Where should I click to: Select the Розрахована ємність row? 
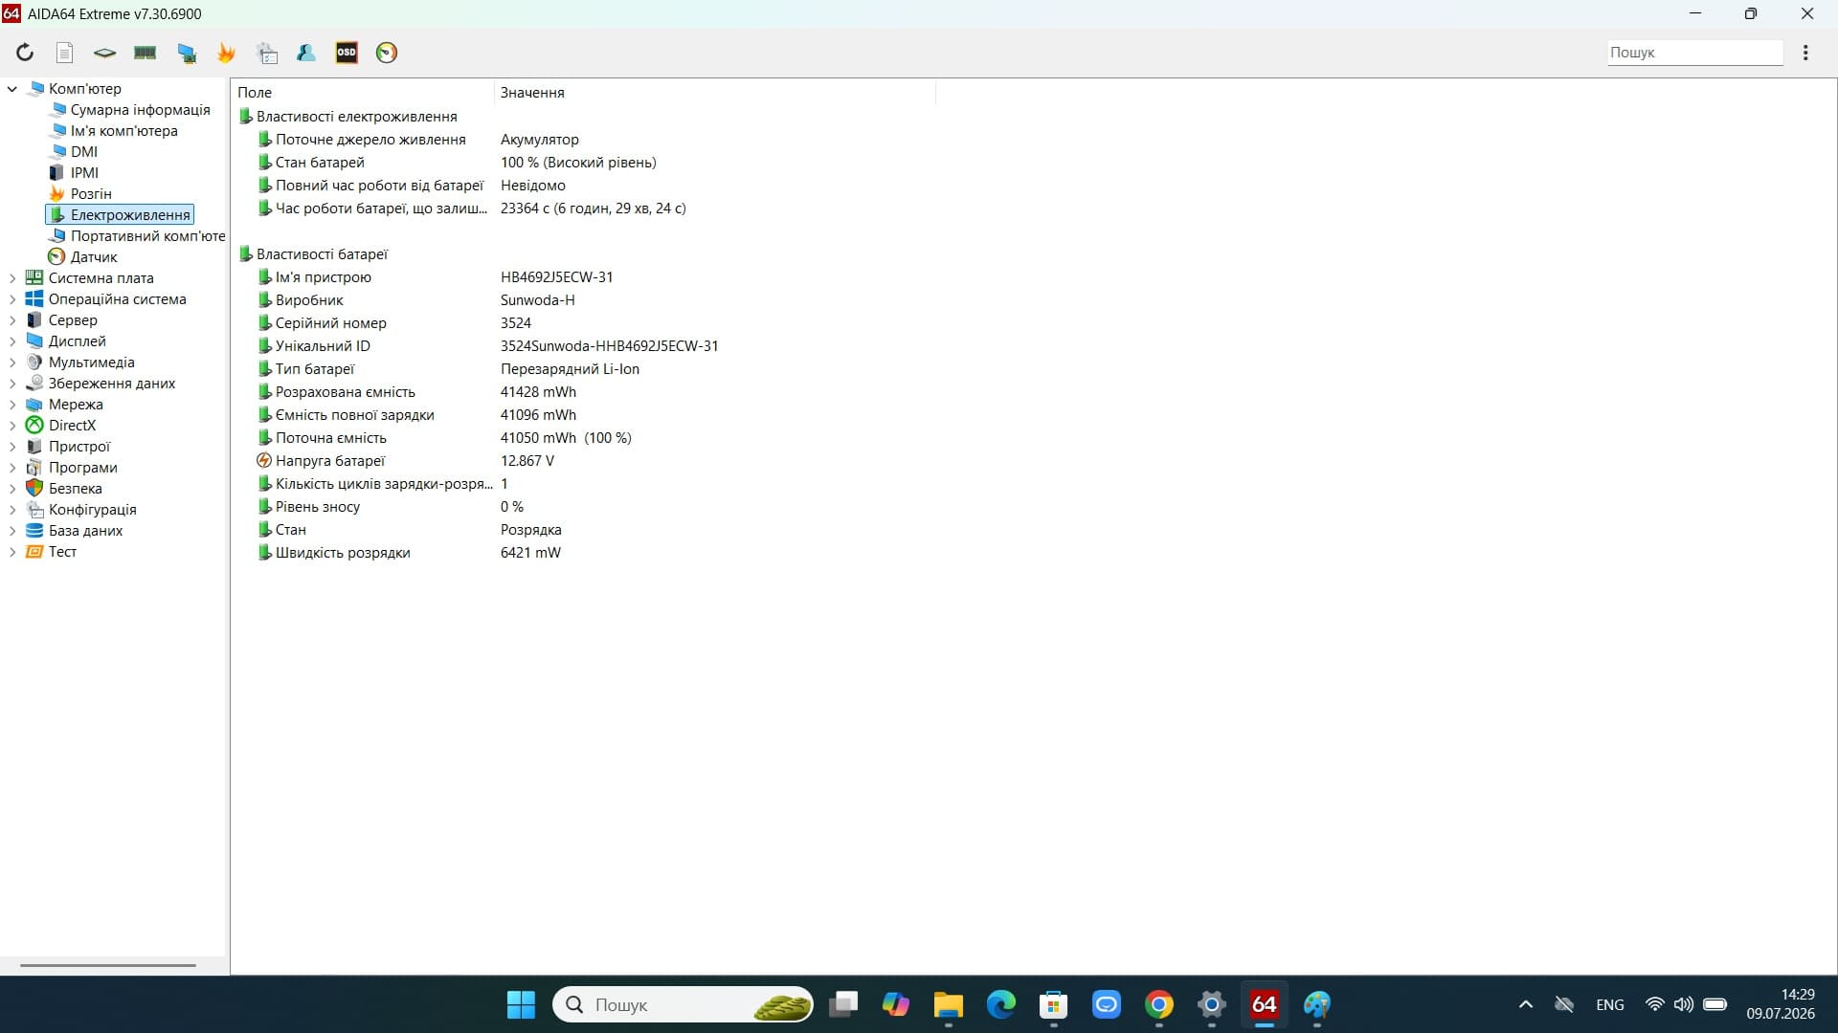point(584,392)
